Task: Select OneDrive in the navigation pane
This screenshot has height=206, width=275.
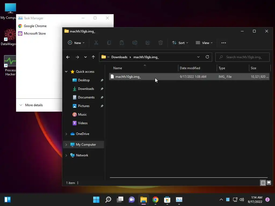Action: point(83,134)
